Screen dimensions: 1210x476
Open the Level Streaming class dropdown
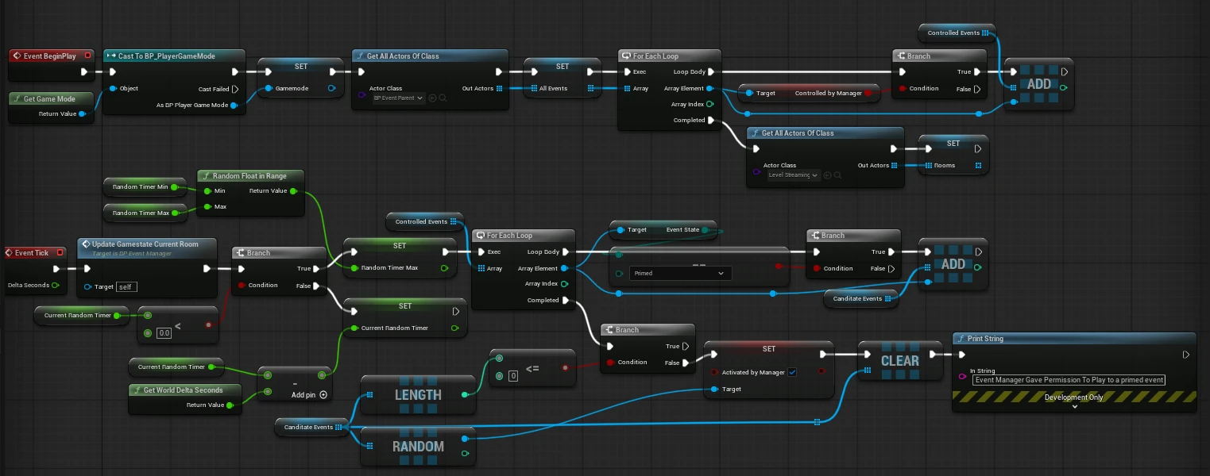(x=793, y=175)
